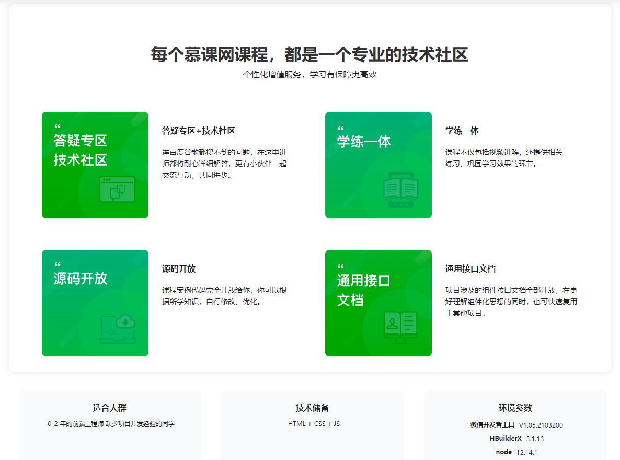This screenshot has width=620, height=460.
Task: Click the black 源码开放 heading text
Action: tap(179, 269)
